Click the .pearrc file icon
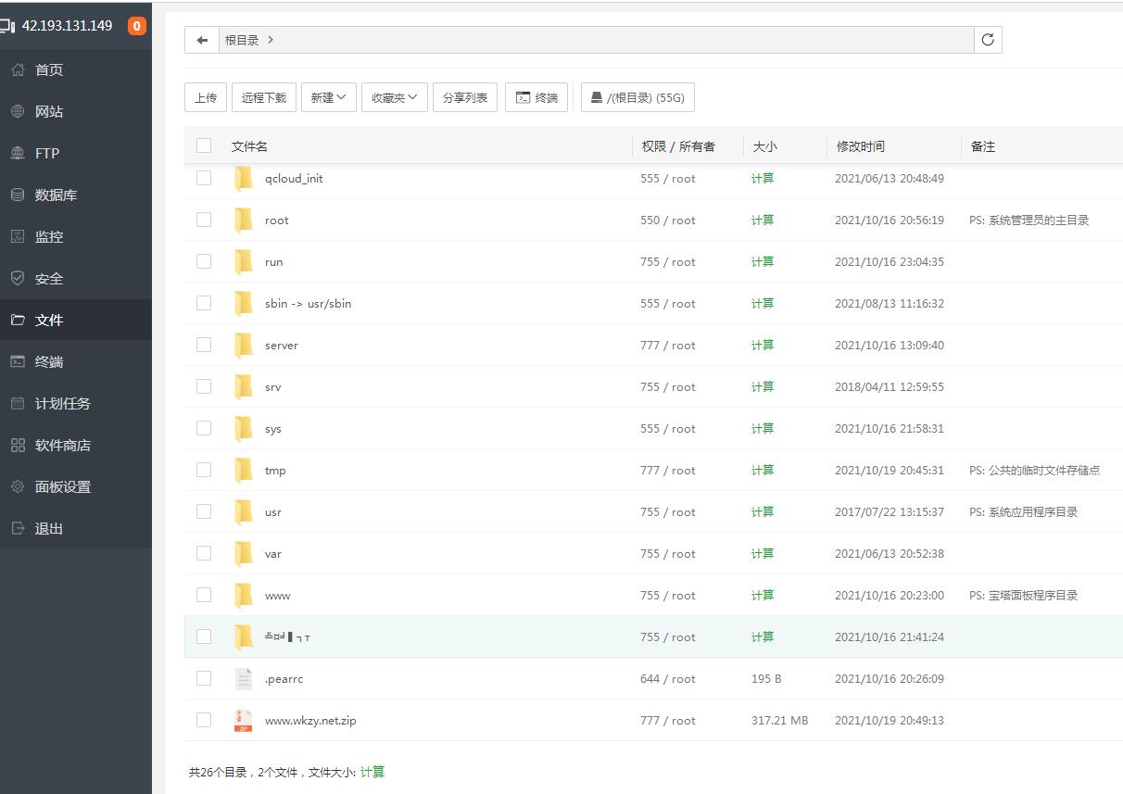Screen dimensions: 1123x794 pos(243,679)
